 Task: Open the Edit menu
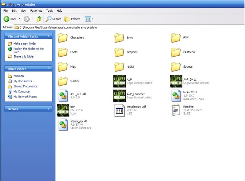(14, 11)
